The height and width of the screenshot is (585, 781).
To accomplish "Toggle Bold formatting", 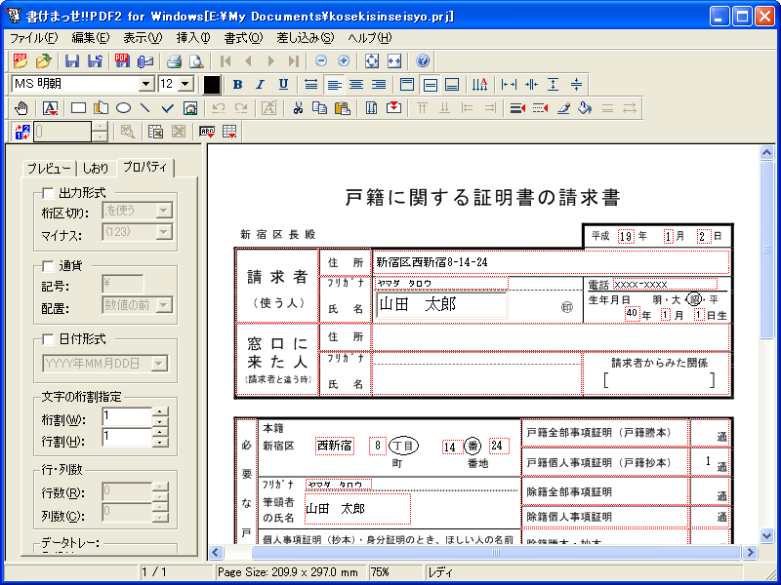I will click(237, 85).
